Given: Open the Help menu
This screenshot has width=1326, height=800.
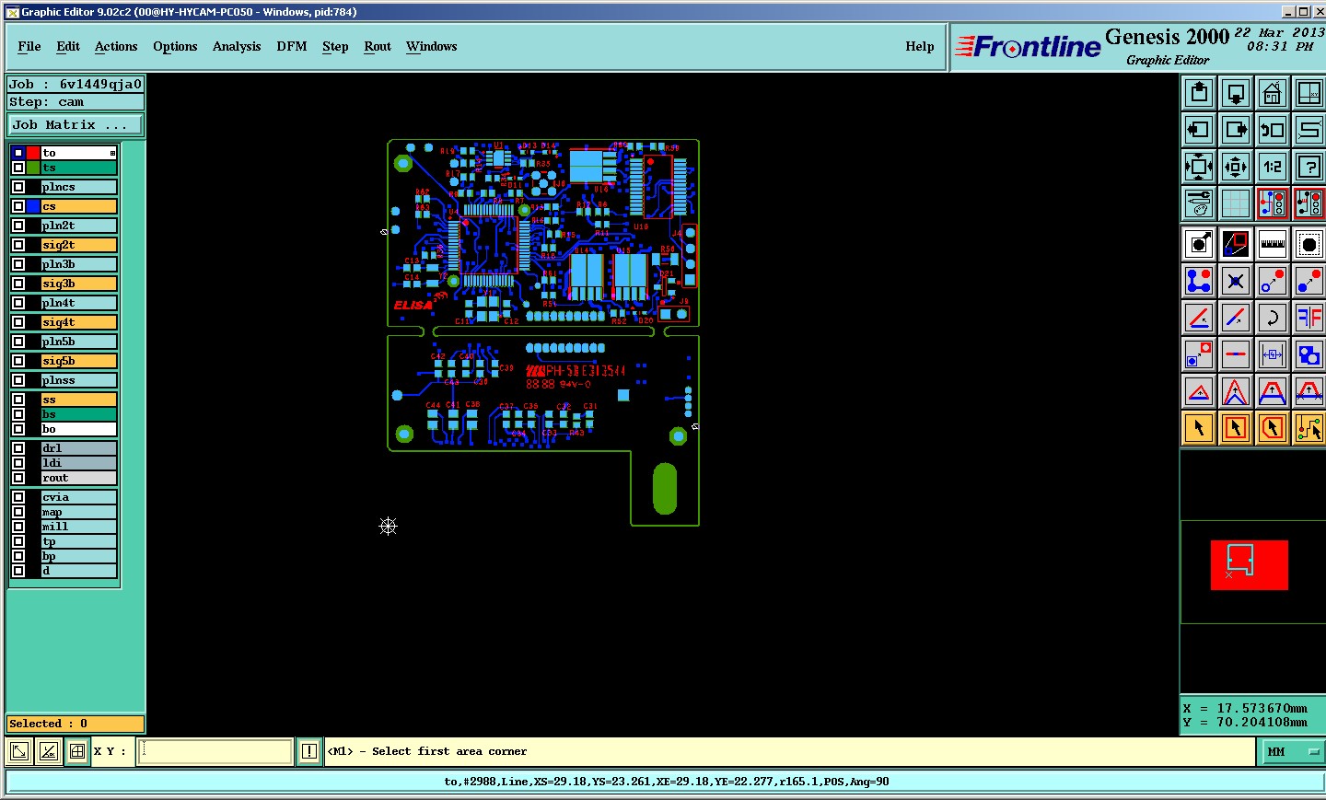Looking at the screenshot, I should [920, 46].
